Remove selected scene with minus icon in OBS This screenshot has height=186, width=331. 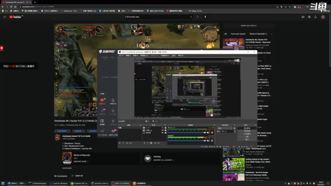pyautogui.click(x=123, y=143)
